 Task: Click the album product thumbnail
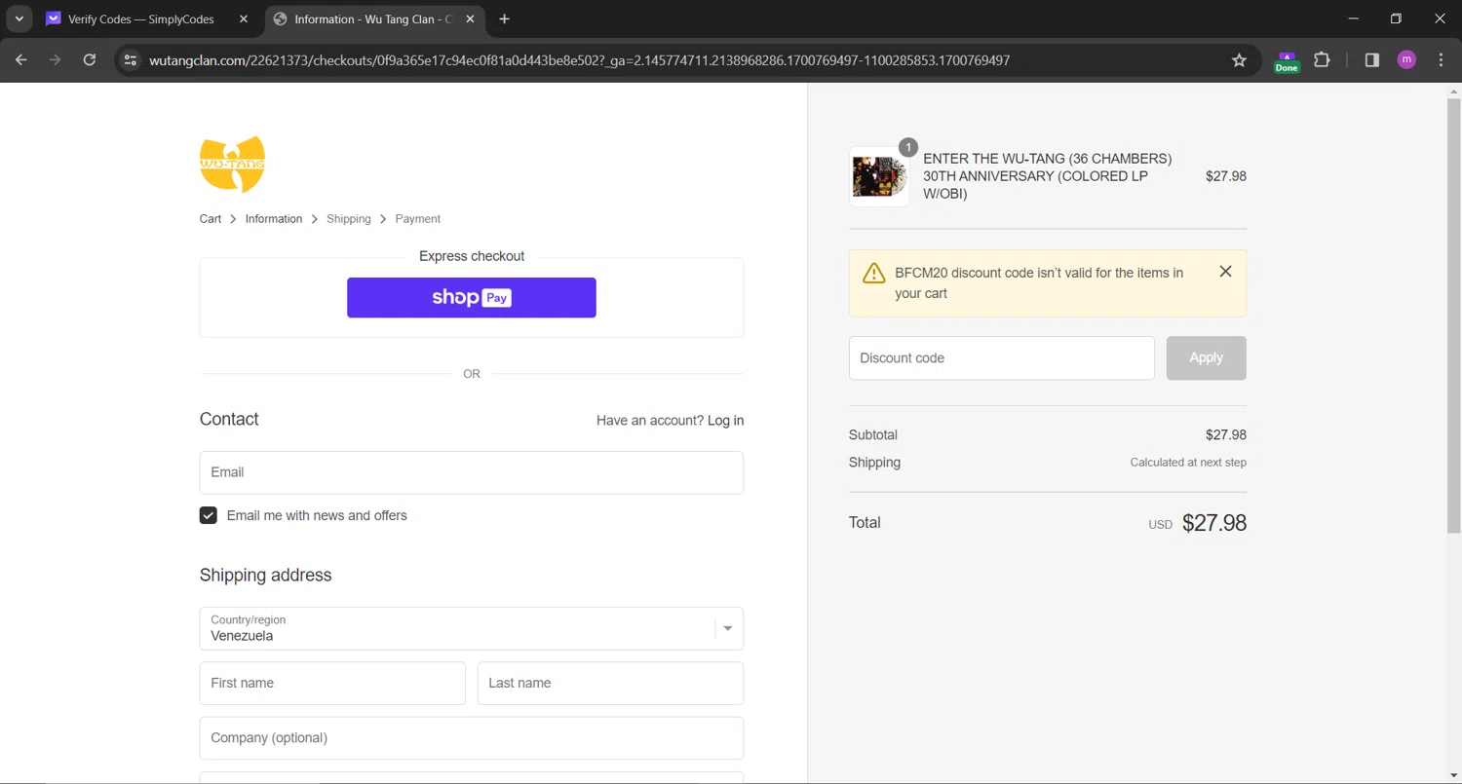[879, 176]
